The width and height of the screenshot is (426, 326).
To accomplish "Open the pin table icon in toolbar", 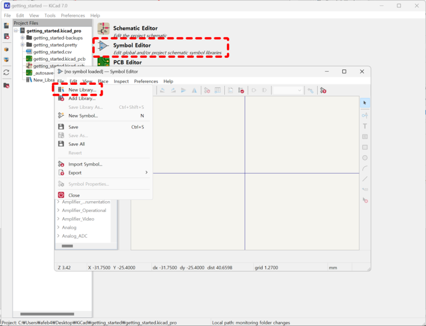I will point(218,91).
